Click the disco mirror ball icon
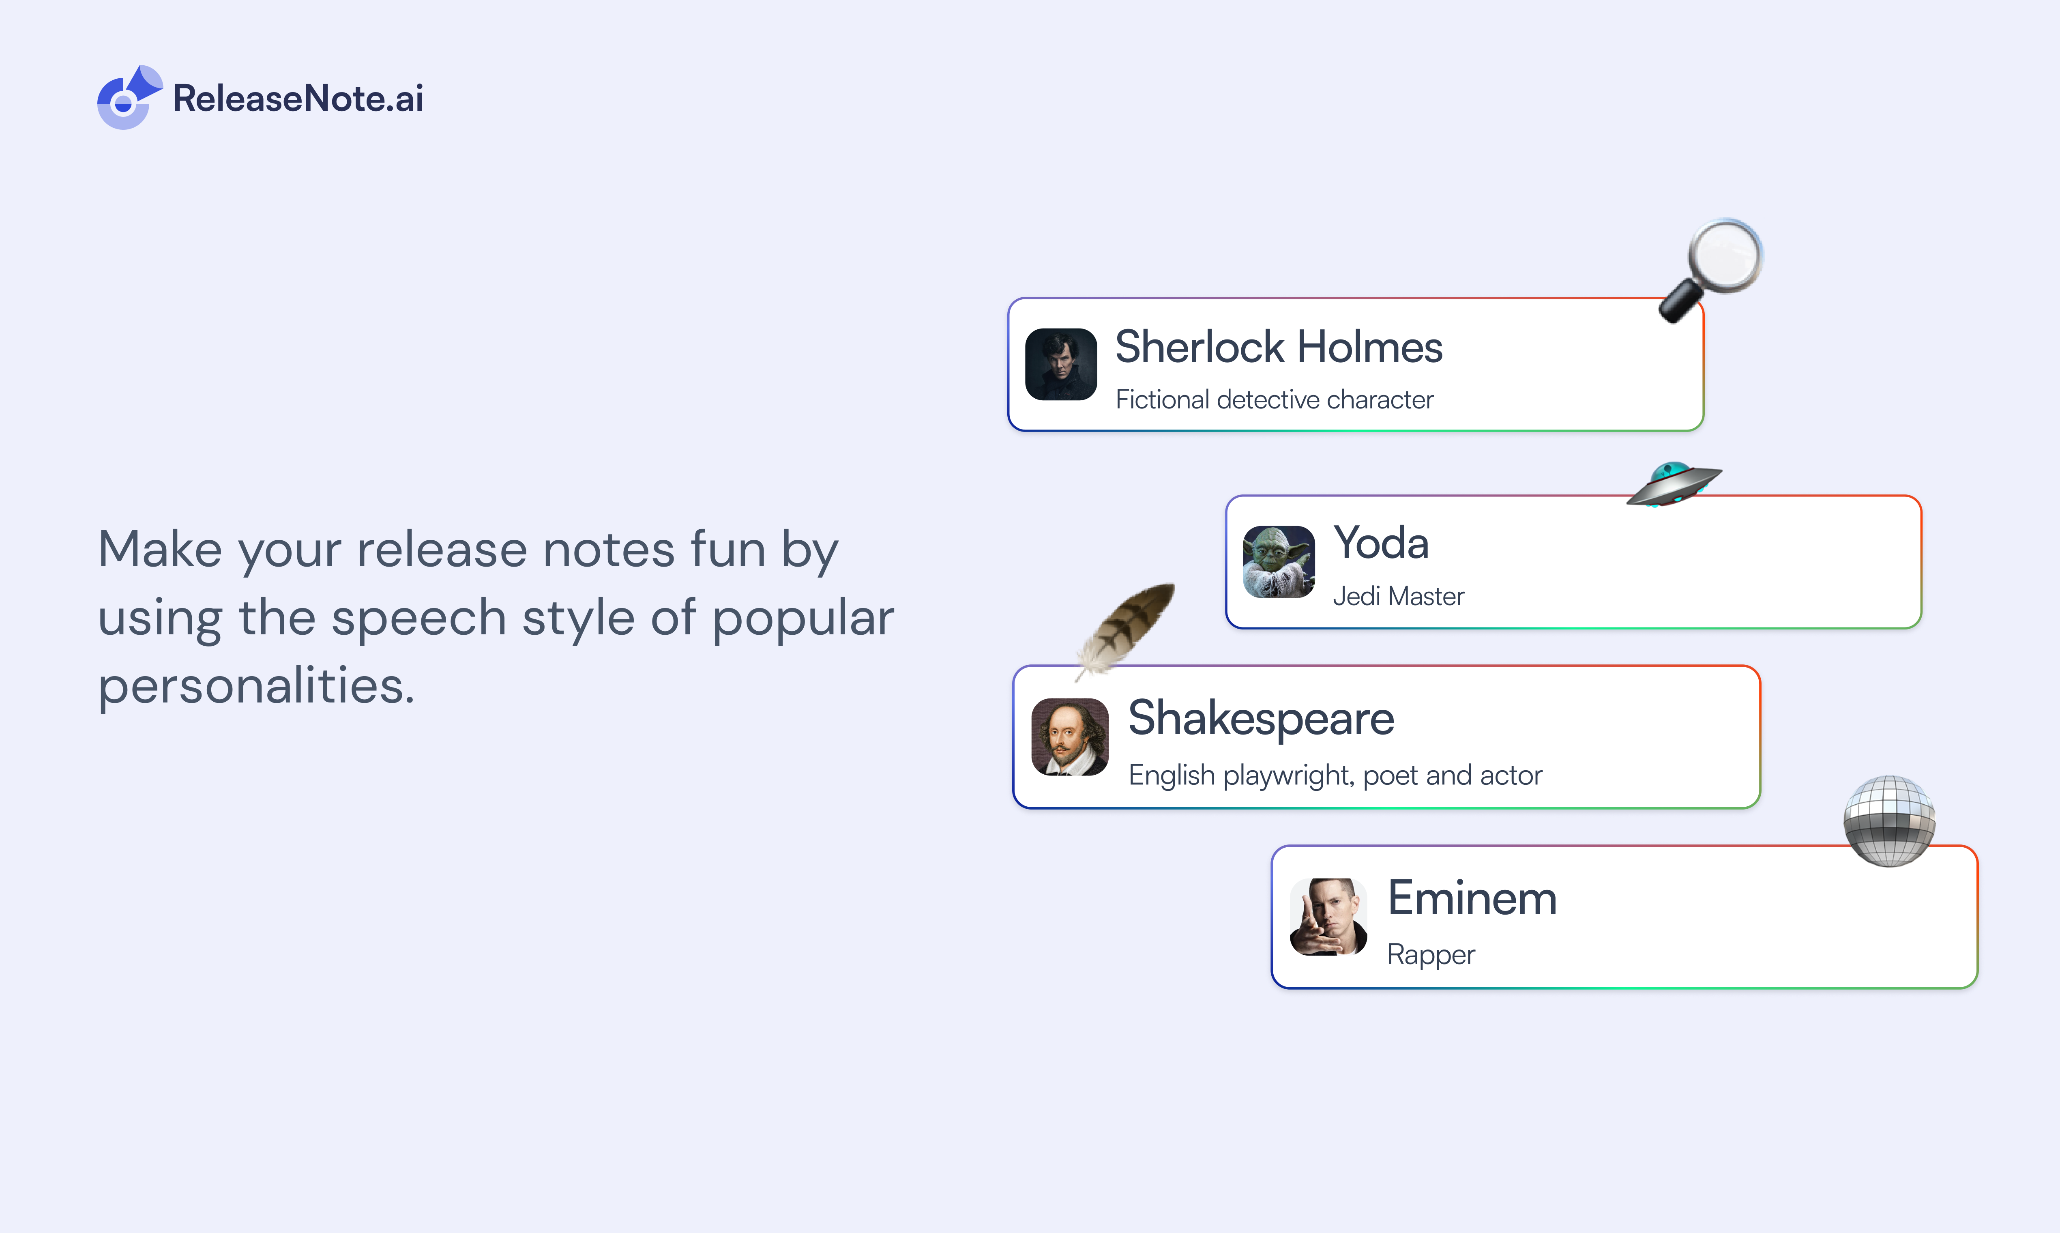Image resolution: width=2060 pixels, height=1233 pixels. click(1889, 821)
